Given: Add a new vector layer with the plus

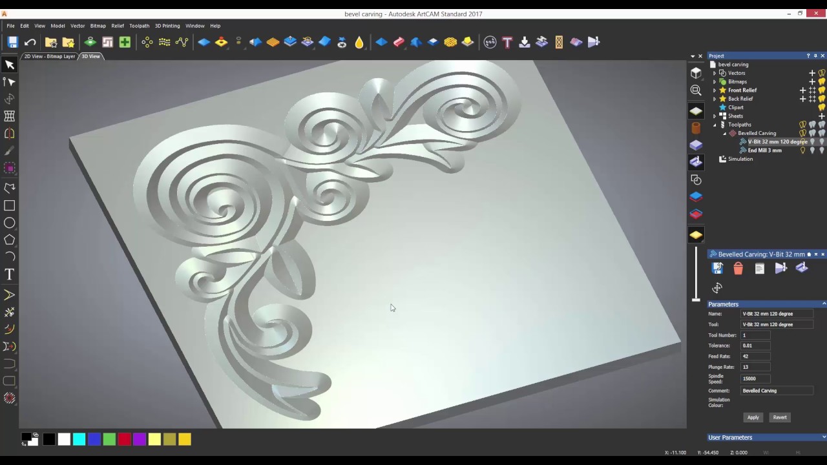Looking at the screenshot, I should [x=812, y=73].
